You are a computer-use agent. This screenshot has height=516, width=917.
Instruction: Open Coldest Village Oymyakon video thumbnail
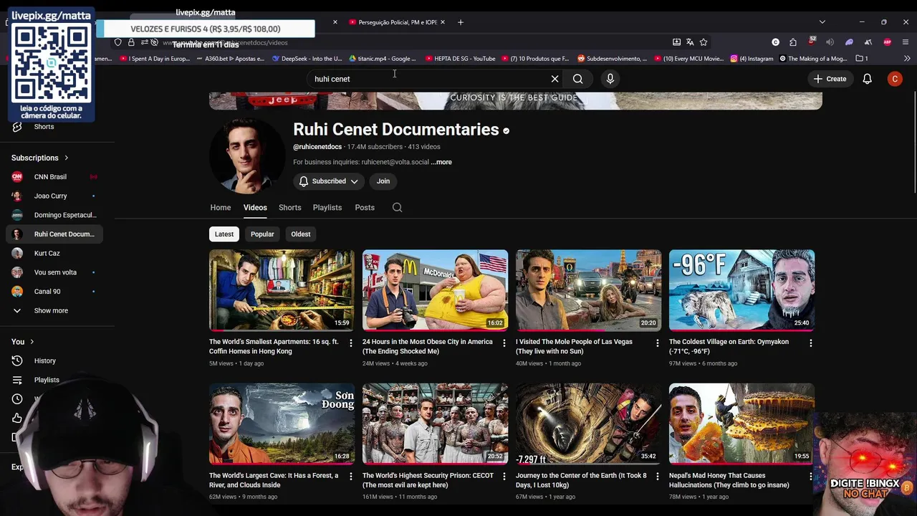click(741, 290)
